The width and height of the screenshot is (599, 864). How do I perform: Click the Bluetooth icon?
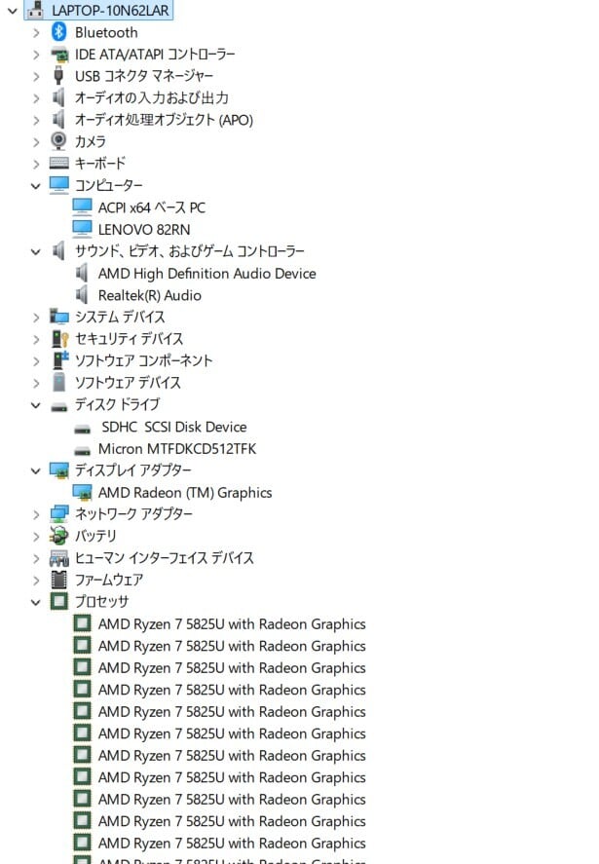point(59,32)
